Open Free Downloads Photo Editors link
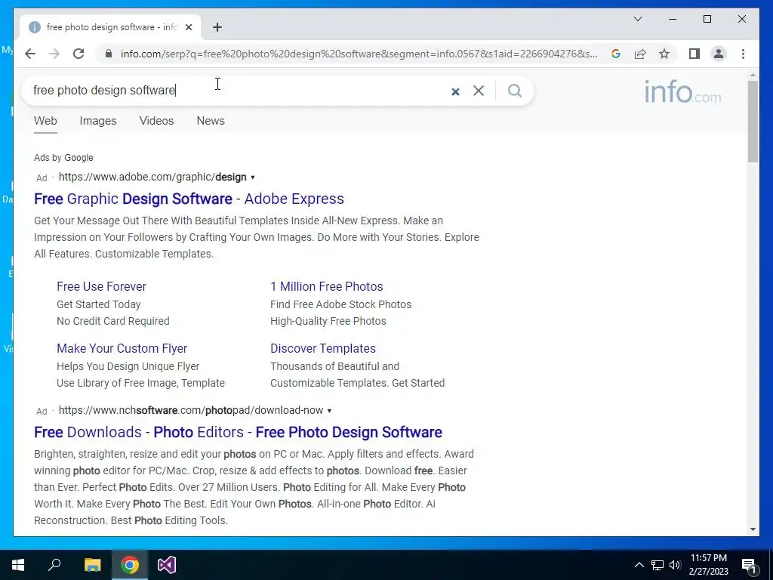 coord(238,432)
